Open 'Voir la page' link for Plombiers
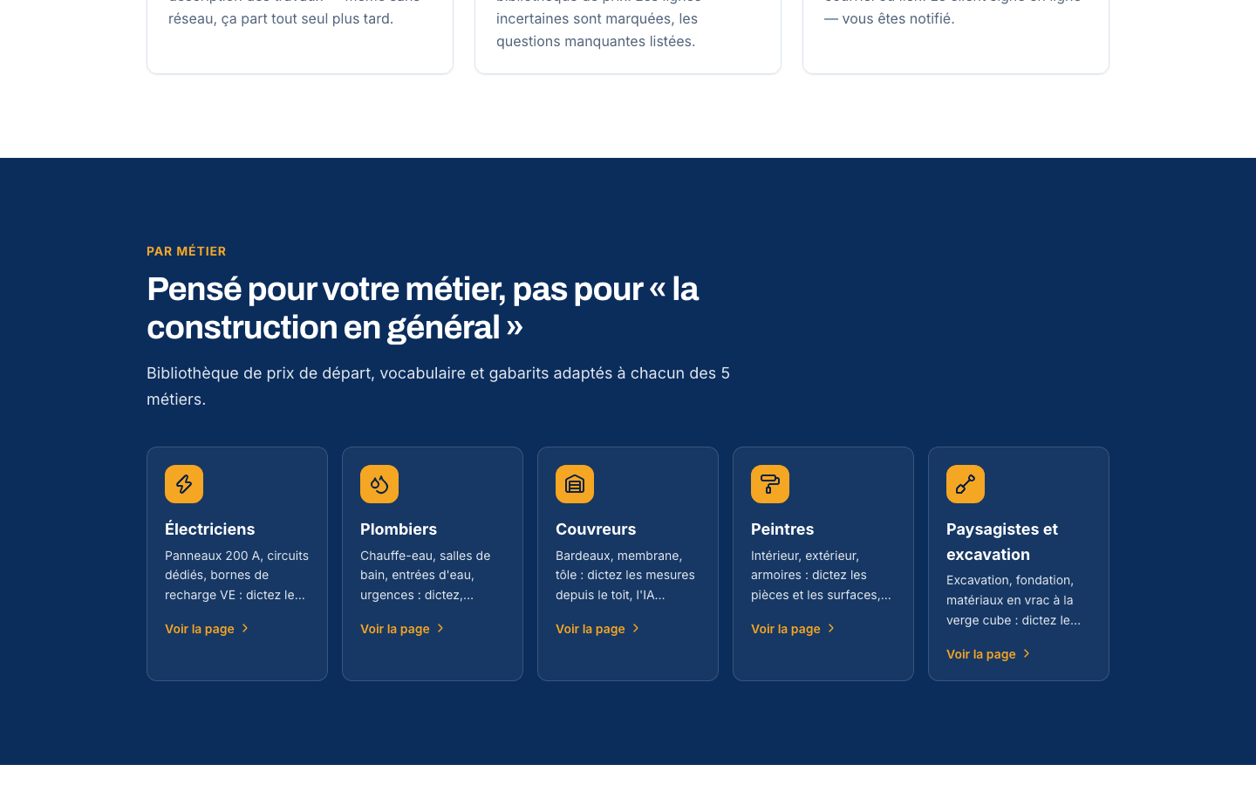The width and height of the screenshot is (1256, 785). click(x=403, y=629)
